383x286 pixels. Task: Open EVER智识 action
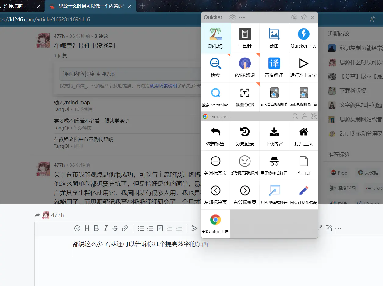coord(245,68)
